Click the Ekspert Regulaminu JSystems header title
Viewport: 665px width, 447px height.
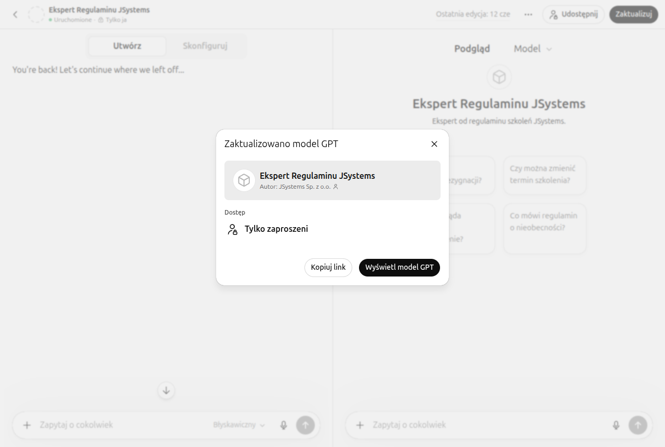(99, 10)
